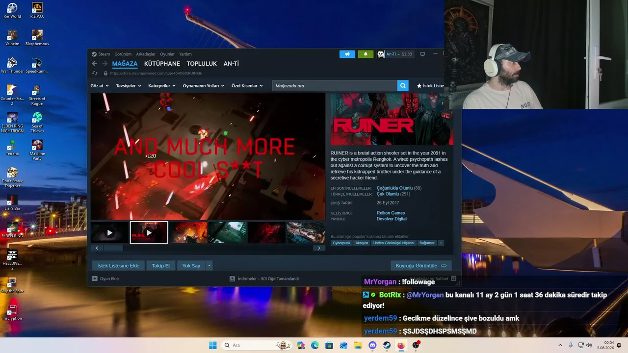Open Firefox from the taskbar
This screenshot has width=628, height=353.
click(401, 345)
